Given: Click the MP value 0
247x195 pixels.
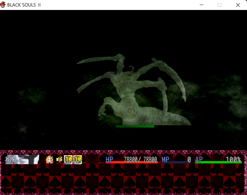Looking at the screenshot, I should pyautogui.click(x=189, y=159).
